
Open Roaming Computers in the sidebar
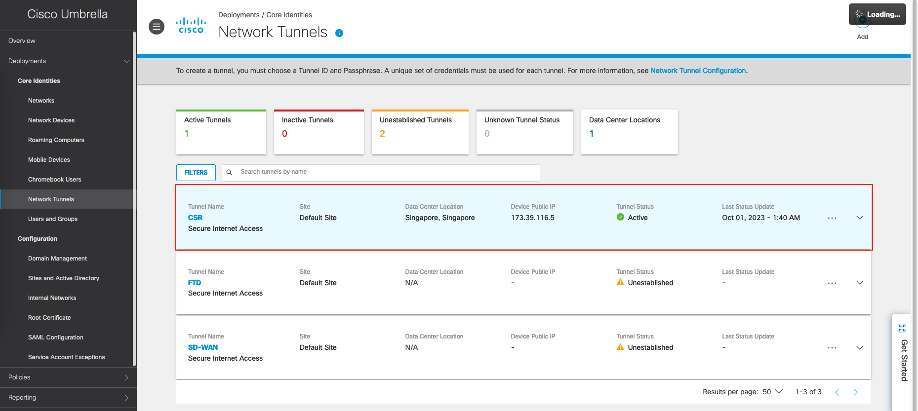pyautogui.click(x=56, y=140)
